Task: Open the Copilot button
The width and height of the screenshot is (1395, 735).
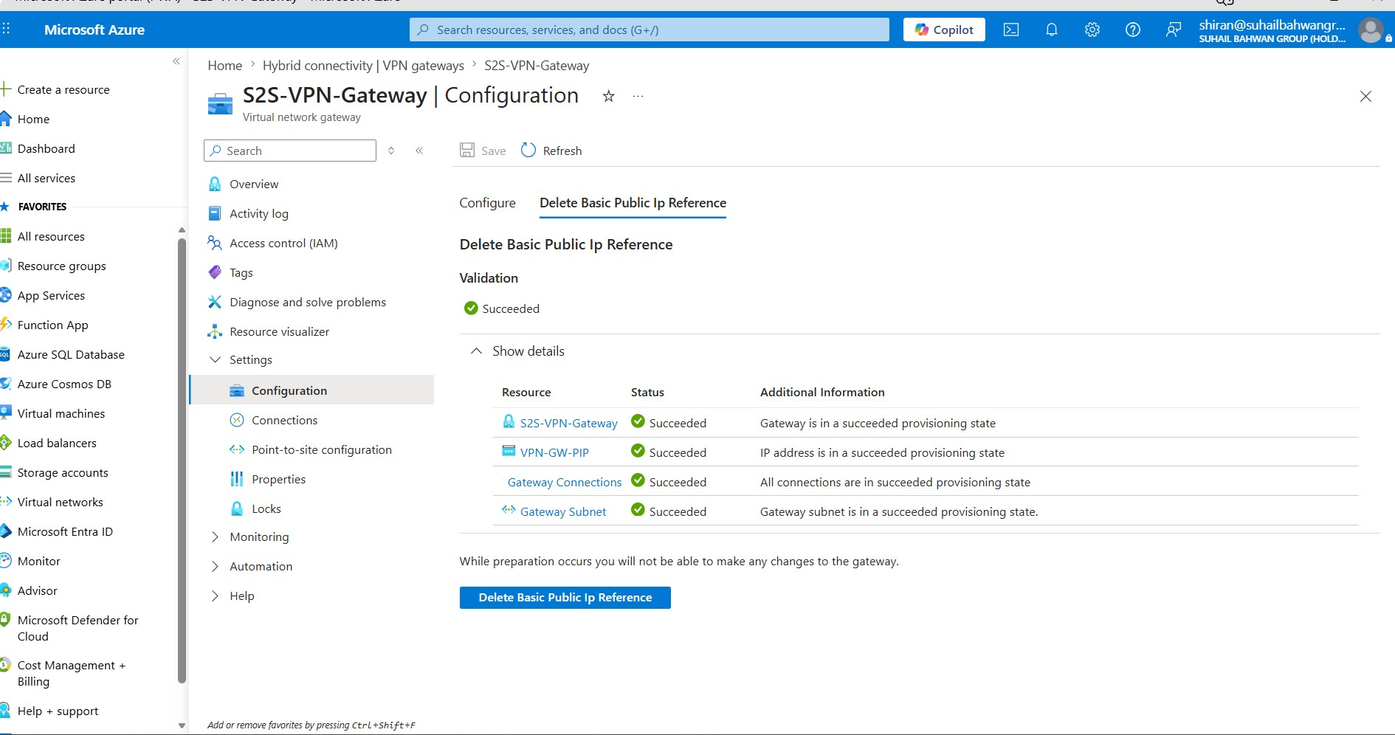Action: tap(944, 30)
